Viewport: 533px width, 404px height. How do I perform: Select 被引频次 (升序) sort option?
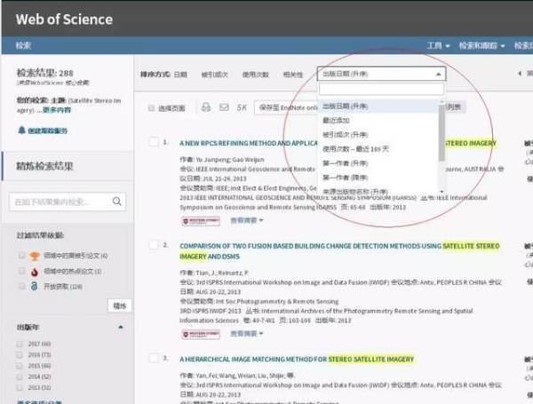pos(378,135)
